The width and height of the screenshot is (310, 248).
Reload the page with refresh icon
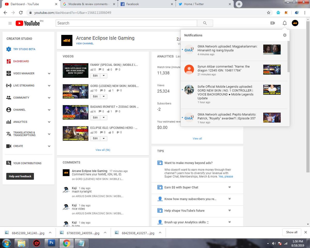click(21, 12)
